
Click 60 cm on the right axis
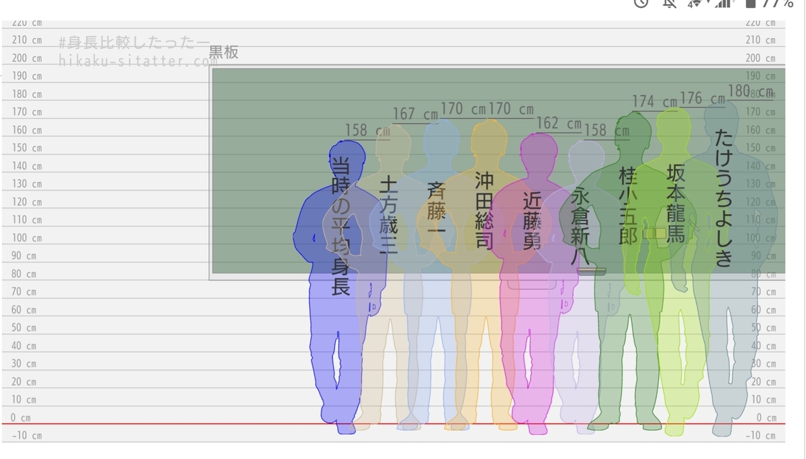(763, 310)
